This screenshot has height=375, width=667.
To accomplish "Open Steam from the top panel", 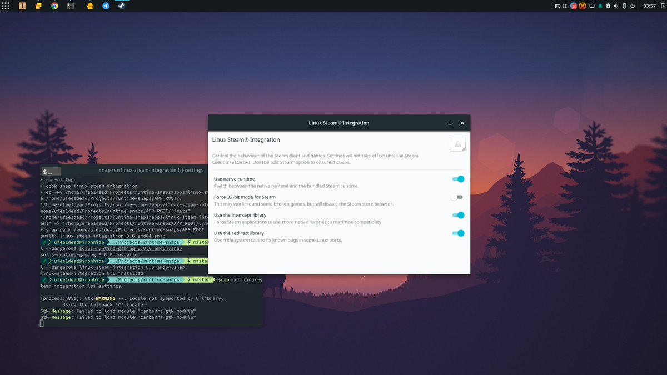I will [x=121, y=6].
